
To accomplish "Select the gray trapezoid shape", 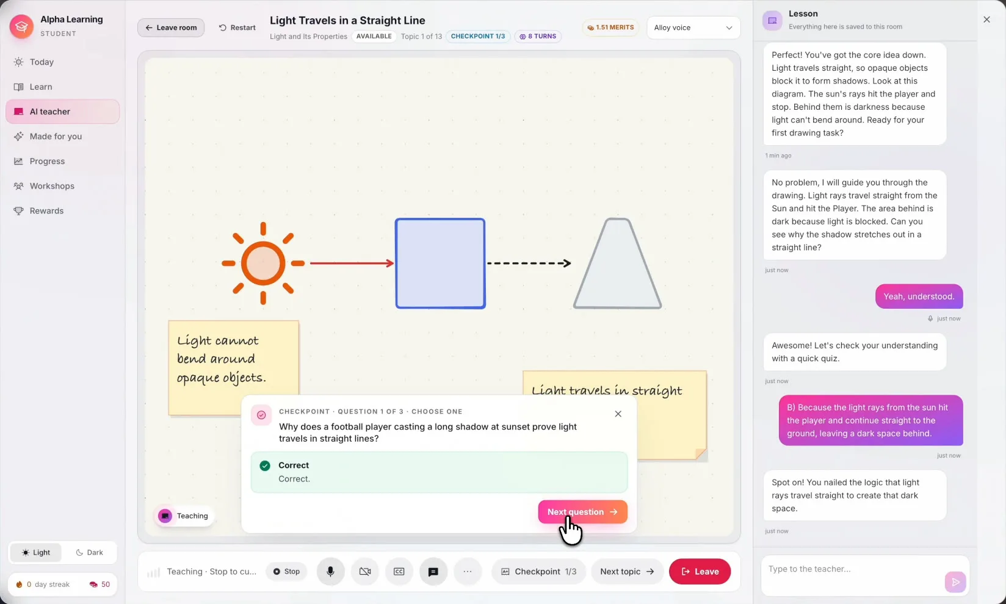I will (x=618, y=264).
